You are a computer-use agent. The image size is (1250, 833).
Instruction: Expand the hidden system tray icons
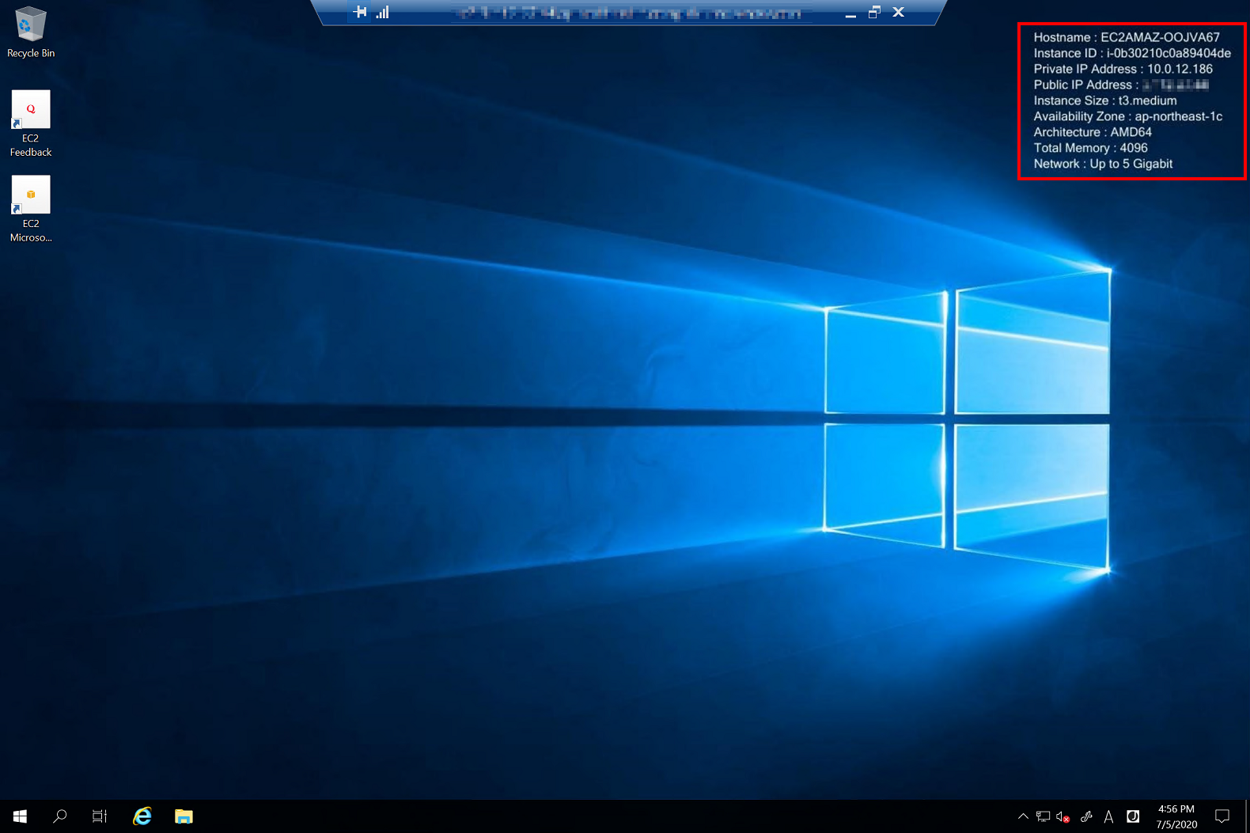click(x=1023, y=816)
